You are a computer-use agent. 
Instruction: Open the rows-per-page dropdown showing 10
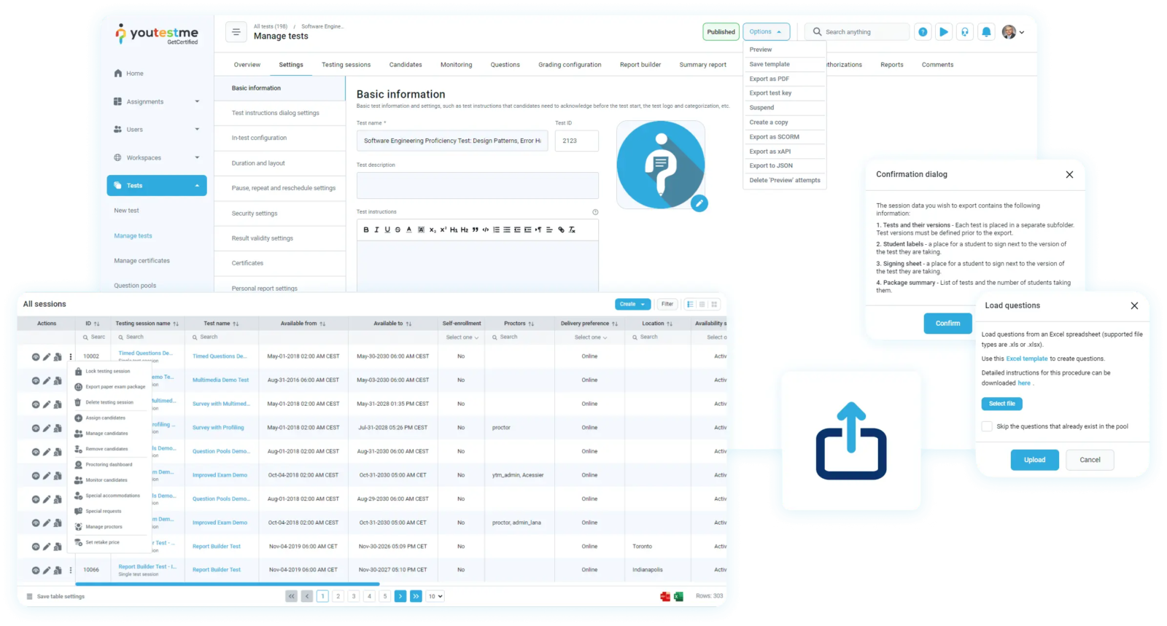[435, 596]
